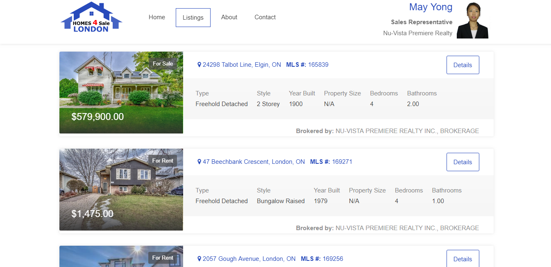Open the 47 Beechbank Crescent, London address link
The width and height of the screenshot is (551, 267).
point(254,162)
